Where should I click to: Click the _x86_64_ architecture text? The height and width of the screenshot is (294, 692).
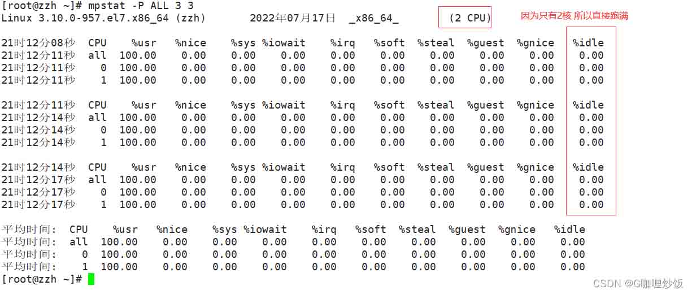[373, 18]
